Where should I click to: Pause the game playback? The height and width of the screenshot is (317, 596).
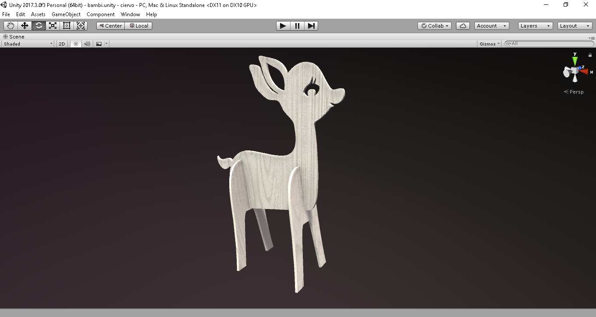(297, 26)
